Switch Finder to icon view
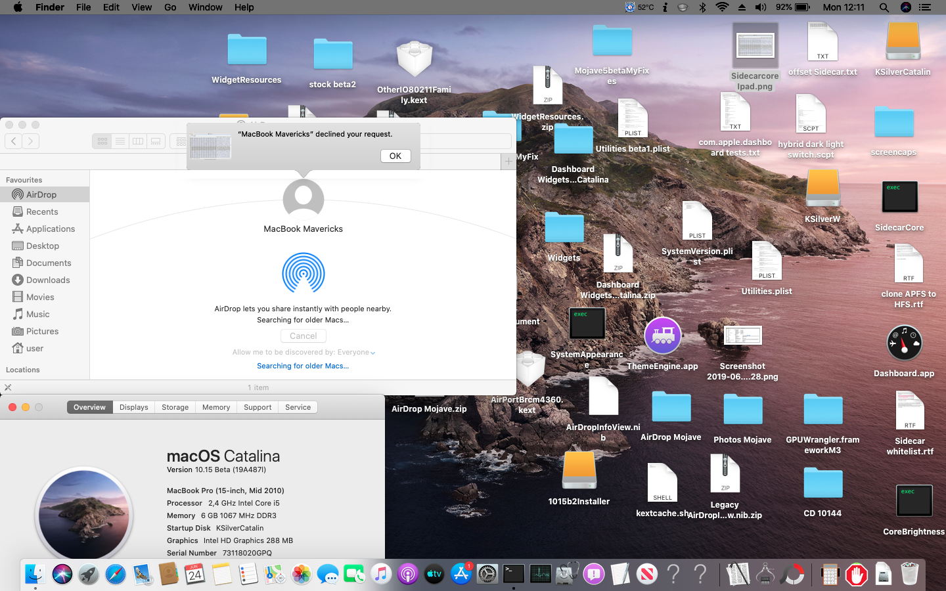This screenshot has width=946, height=591. 102,141
